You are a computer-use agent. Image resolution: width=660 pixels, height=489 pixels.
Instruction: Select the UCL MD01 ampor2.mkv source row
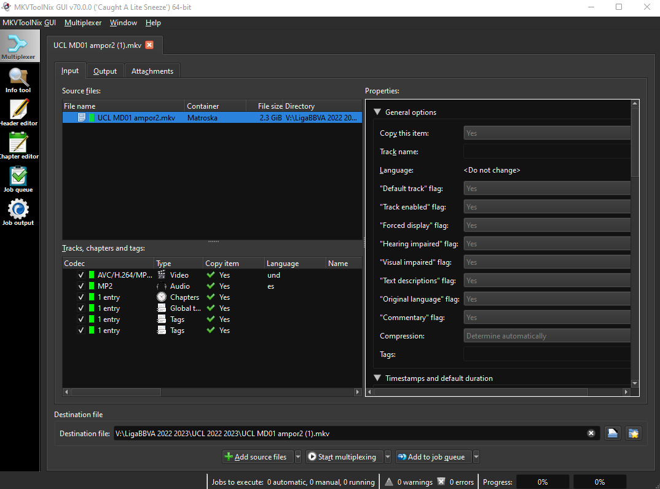click(212, 117)
